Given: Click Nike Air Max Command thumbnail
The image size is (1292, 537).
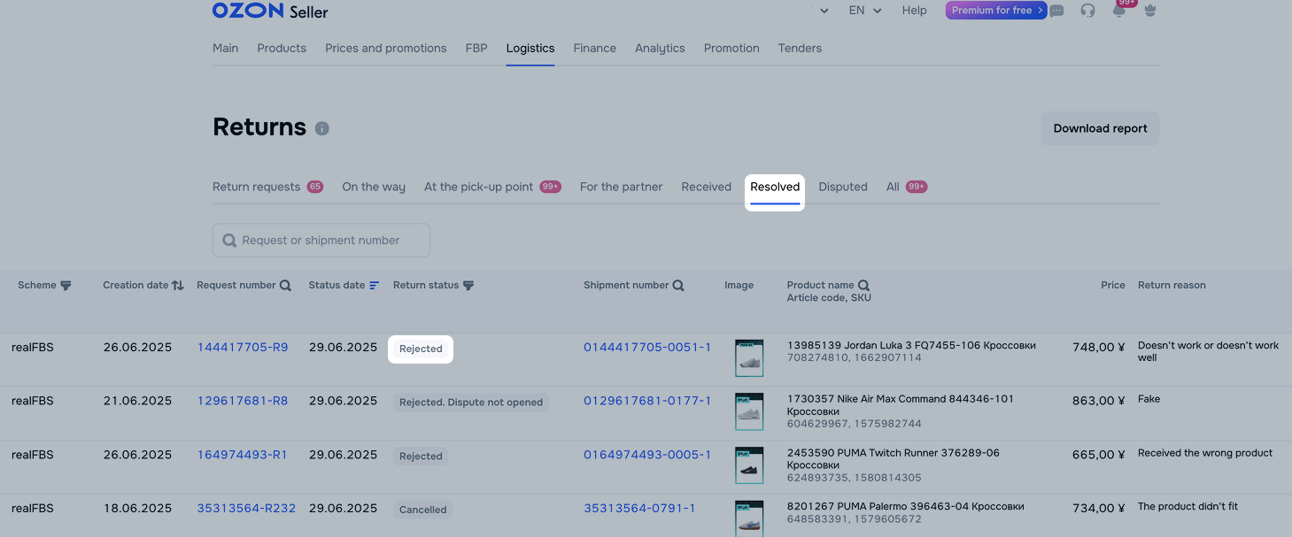Looking at the screenshot, I should [749, 412].
